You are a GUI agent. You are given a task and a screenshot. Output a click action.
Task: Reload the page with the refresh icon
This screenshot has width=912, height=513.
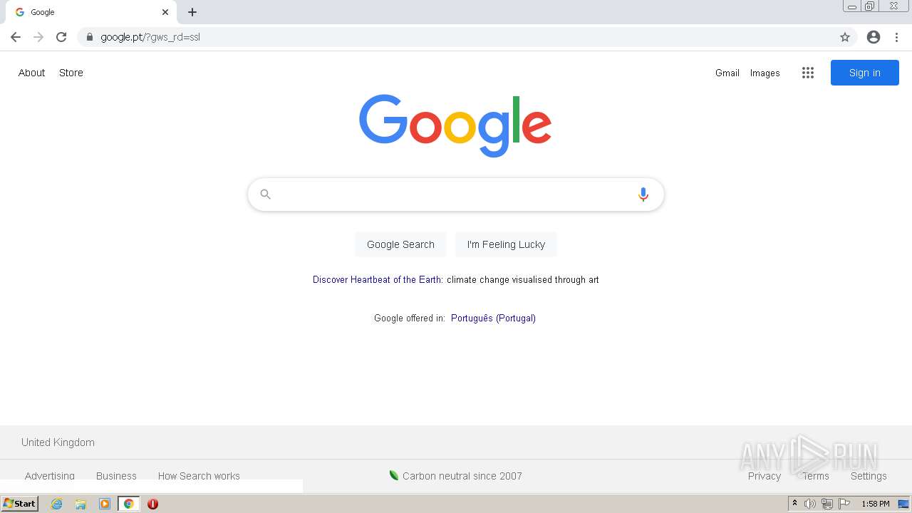61,37
